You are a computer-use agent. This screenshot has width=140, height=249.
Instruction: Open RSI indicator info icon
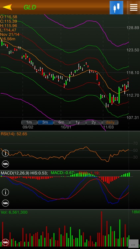click(5, 153)
